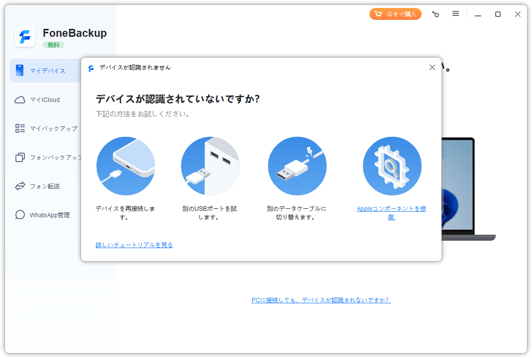Image resolution: width=532 pixels, height=358 pixels.
Task: Click the shopping cart icon in buy button
Action: coord(378,14)
